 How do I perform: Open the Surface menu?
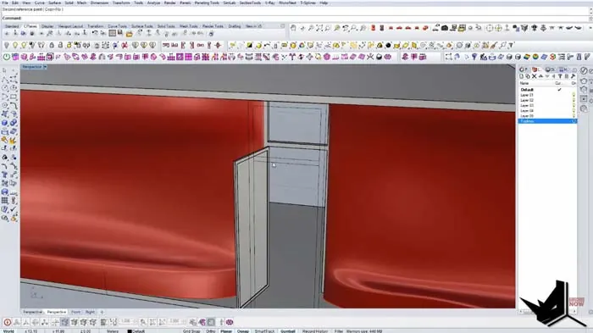click(x=54, y=3)
